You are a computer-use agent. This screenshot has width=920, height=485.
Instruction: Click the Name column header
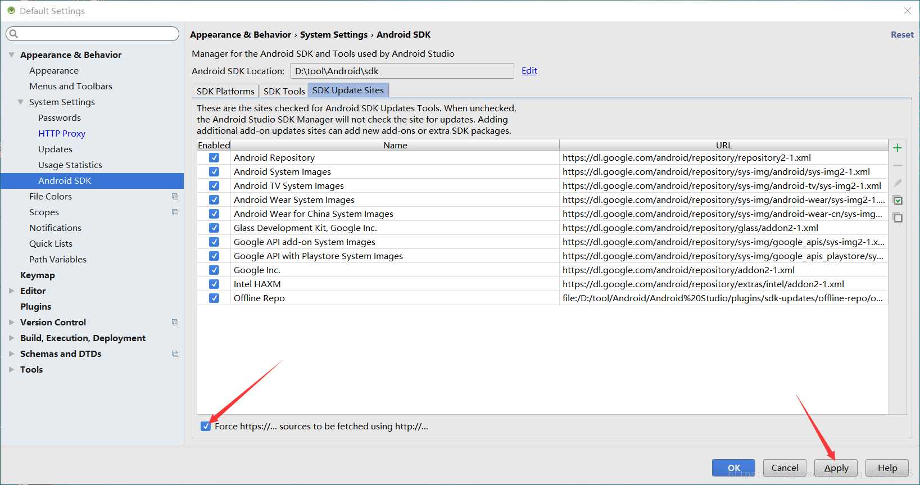[395, 145]
